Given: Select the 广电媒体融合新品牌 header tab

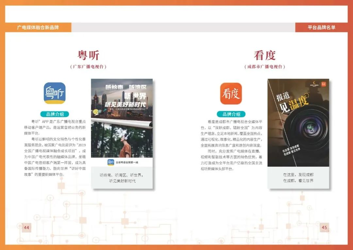Looking at the screenshot, I should click(x=38, y=27).
